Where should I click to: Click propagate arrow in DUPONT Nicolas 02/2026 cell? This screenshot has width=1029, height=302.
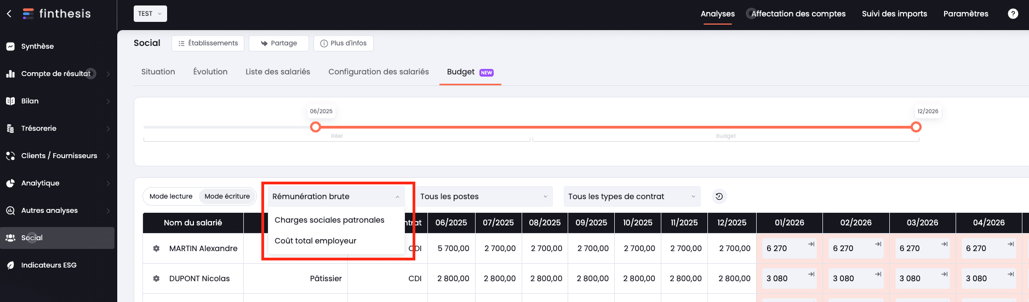pyautogui.click(x=878, y=274)
